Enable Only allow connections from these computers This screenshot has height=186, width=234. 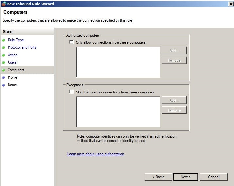(x=71, y=42)
